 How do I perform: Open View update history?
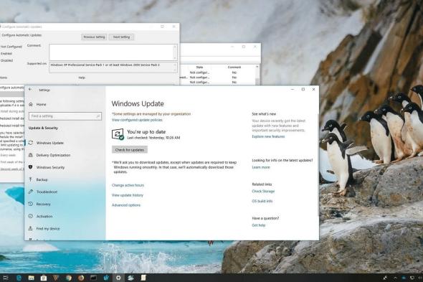click(128, 195)
